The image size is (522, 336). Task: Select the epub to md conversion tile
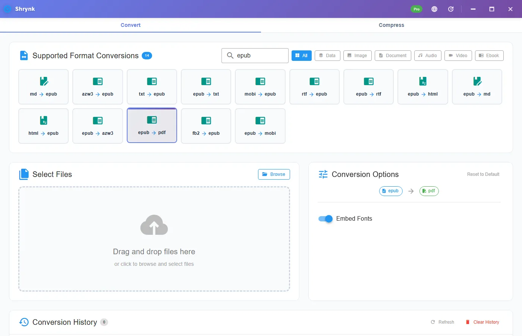pos(477,87)
